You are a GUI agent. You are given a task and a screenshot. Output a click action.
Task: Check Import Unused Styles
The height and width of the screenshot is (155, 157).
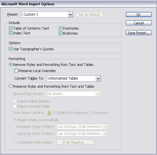(x=15, y=106)
